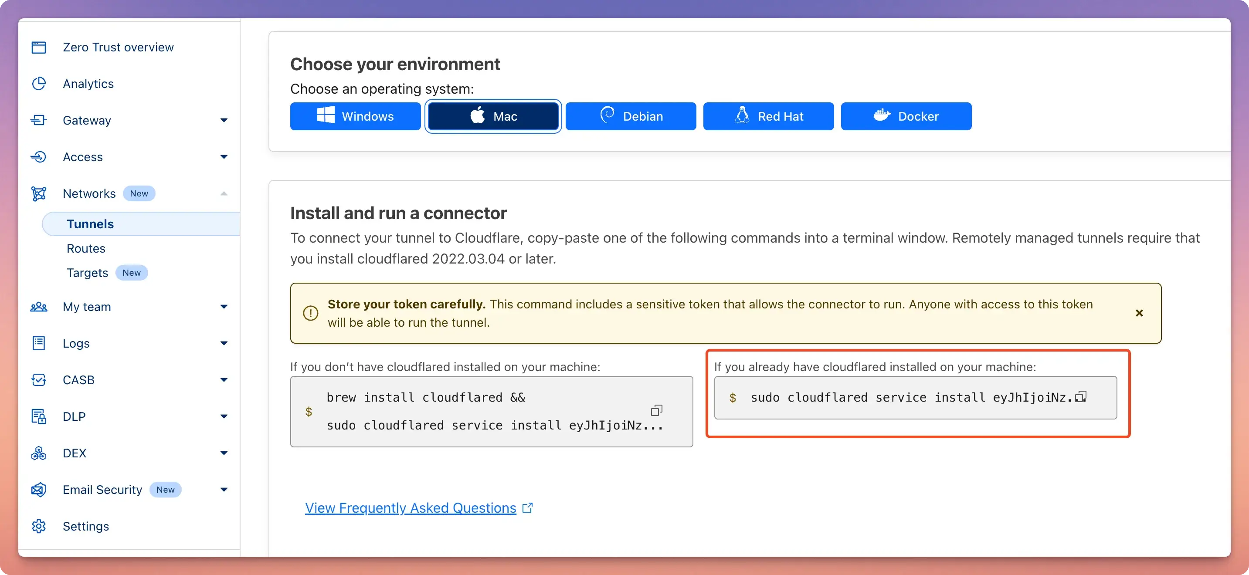
Task: Open Settings in the sidebar
Action: pyautogui.click(x=86, y=527)
